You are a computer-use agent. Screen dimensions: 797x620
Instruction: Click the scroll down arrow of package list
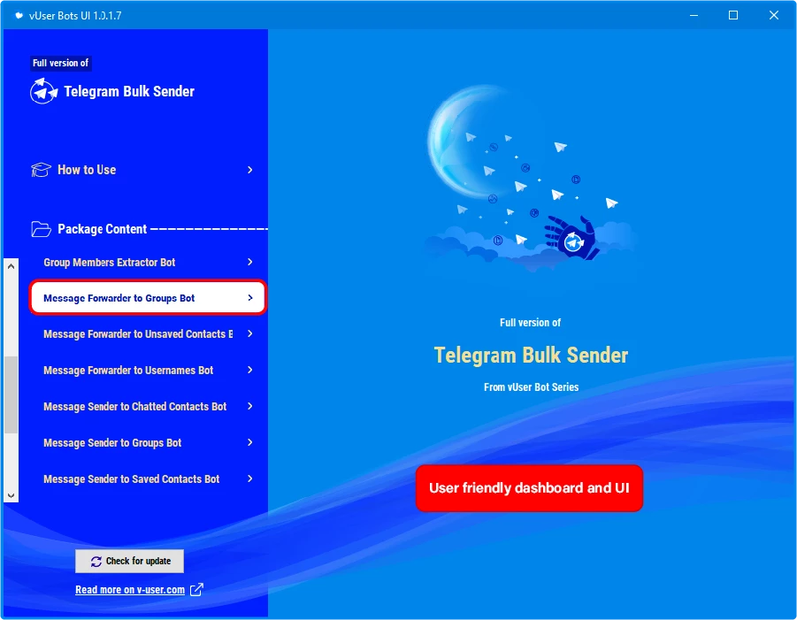pos(11,495)
